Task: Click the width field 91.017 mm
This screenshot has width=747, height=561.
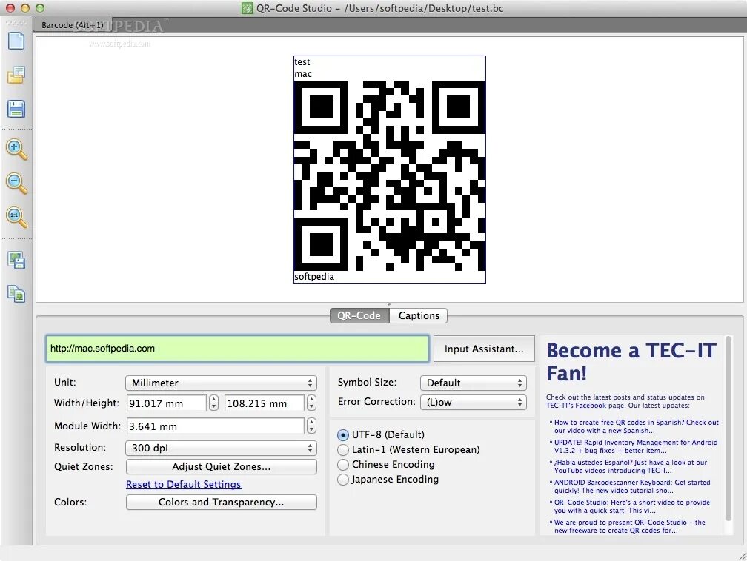Action: tap(166, 403)
